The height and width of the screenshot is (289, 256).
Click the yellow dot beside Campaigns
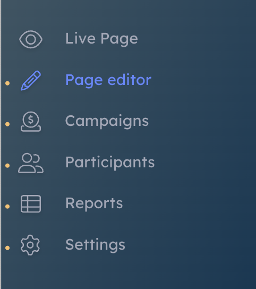pyautogui.click(x=7, y=124)
